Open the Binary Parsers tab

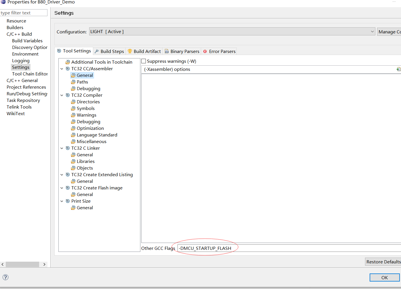click(x=182, y=51)
